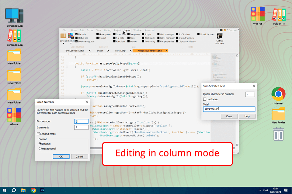The height and width of the screenshot is (194, 292).
Task: Switch to the Coding ribbon tab
Action: pos(107,30)
